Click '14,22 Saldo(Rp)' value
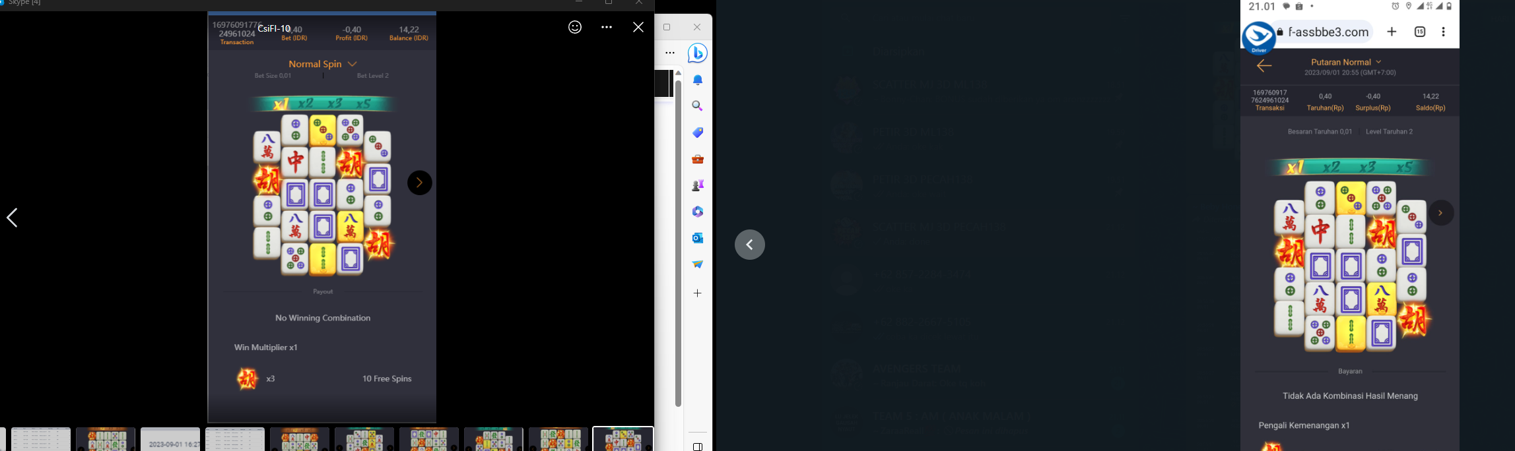 click(1431, 102)
